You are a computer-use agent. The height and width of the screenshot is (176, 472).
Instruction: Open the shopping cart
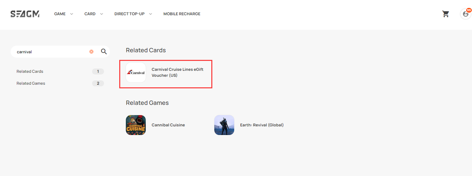tap(446, 14)
